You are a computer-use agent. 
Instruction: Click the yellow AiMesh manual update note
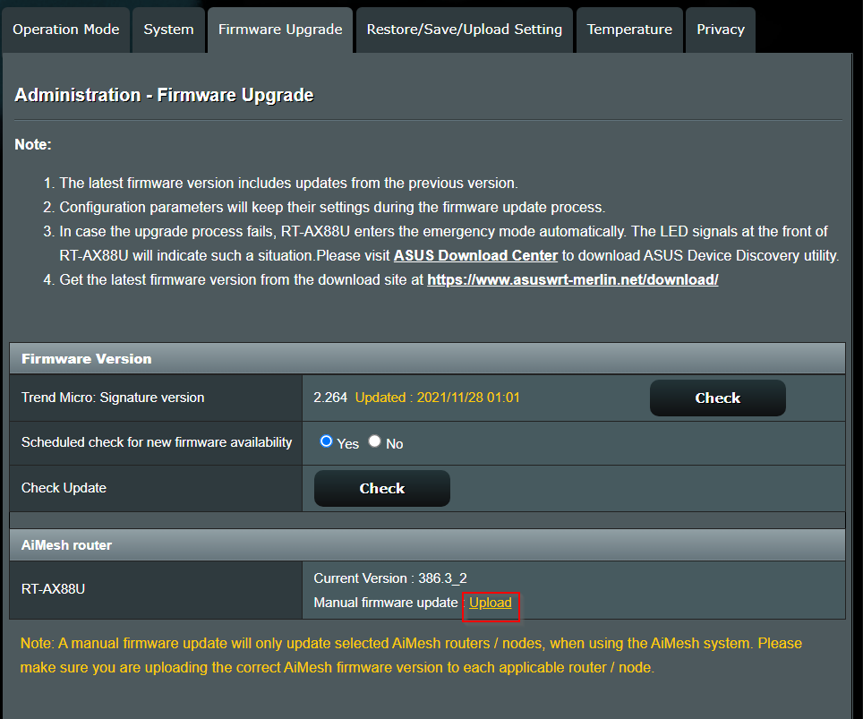[x=411, y=655]
